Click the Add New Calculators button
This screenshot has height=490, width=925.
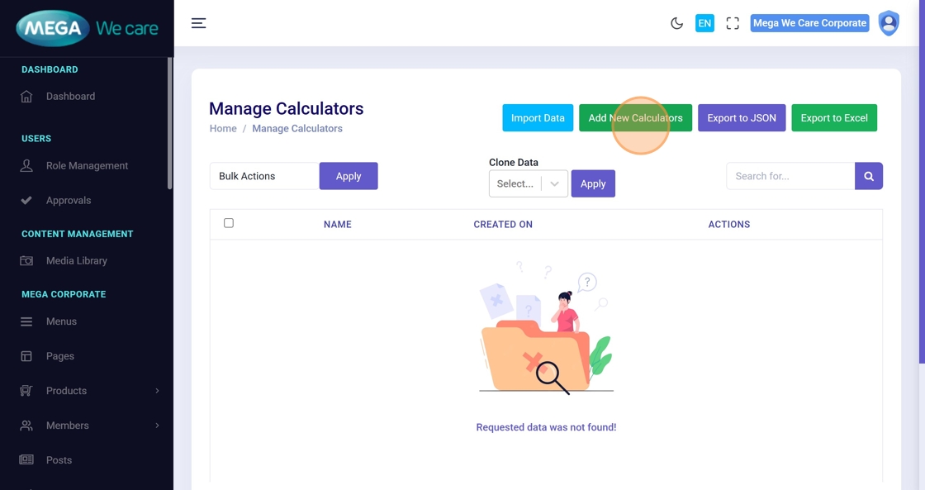635,118
